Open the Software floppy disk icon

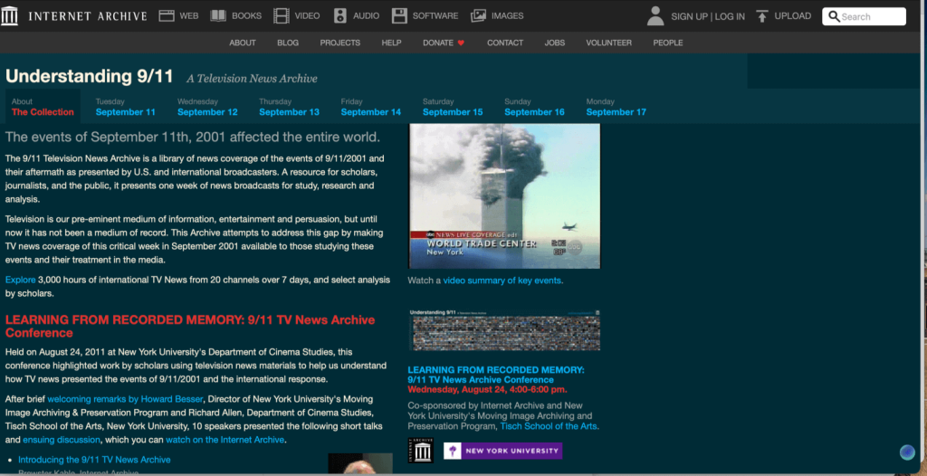click(399, 16)
